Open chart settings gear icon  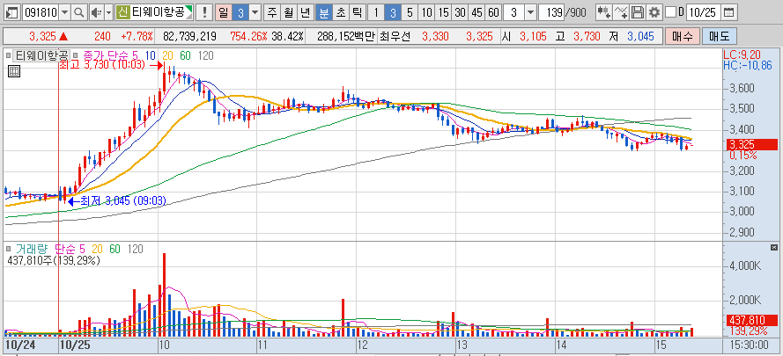coord(654,12)
